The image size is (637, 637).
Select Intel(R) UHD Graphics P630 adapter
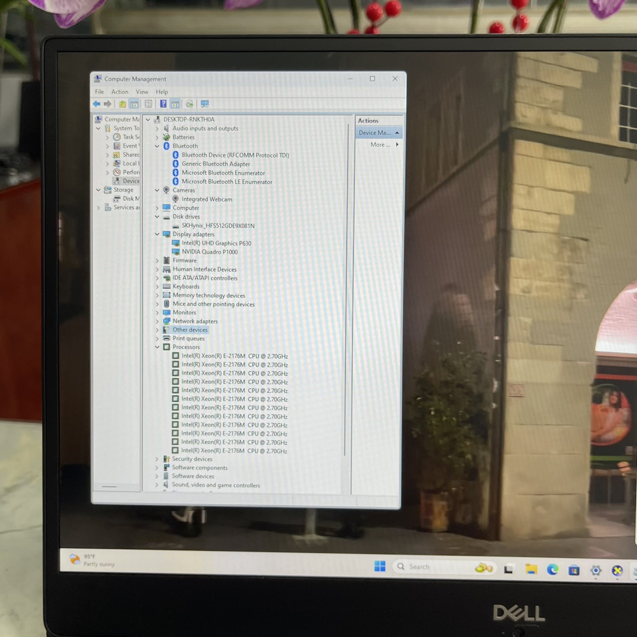click(216, 243)
